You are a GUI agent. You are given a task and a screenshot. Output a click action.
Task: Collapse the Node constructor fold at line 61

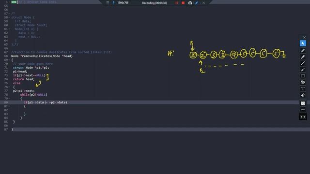coord(9,29)
